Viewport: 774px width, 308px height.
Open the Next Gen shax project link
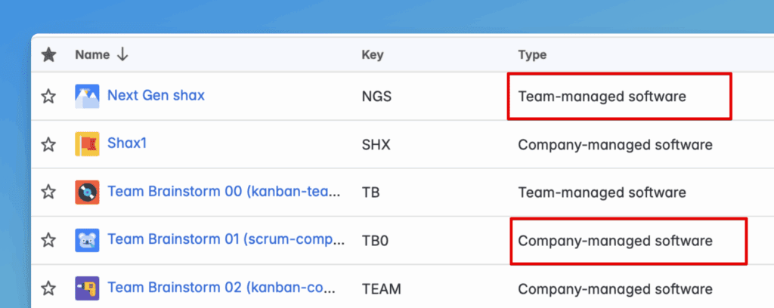coord(156,96)
